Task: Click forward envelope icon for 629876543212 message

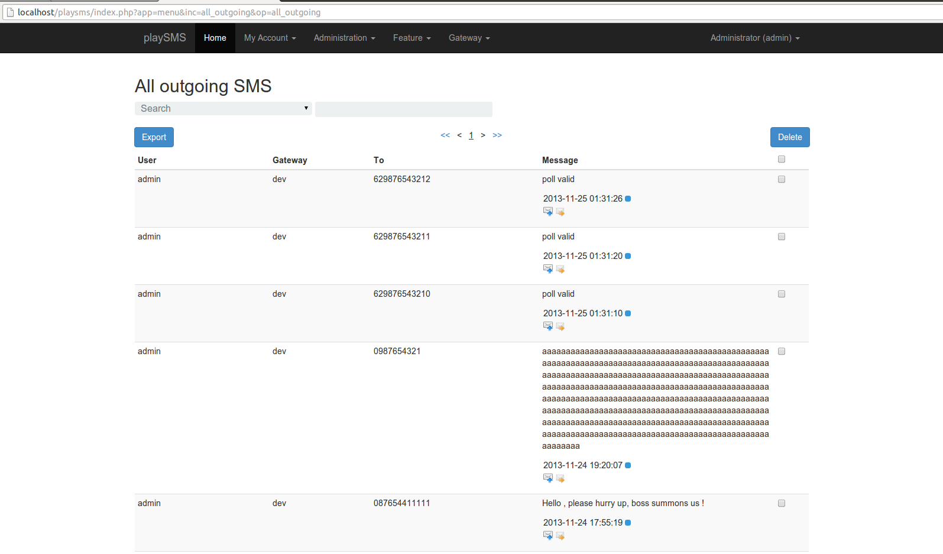Action: (560, 211)
